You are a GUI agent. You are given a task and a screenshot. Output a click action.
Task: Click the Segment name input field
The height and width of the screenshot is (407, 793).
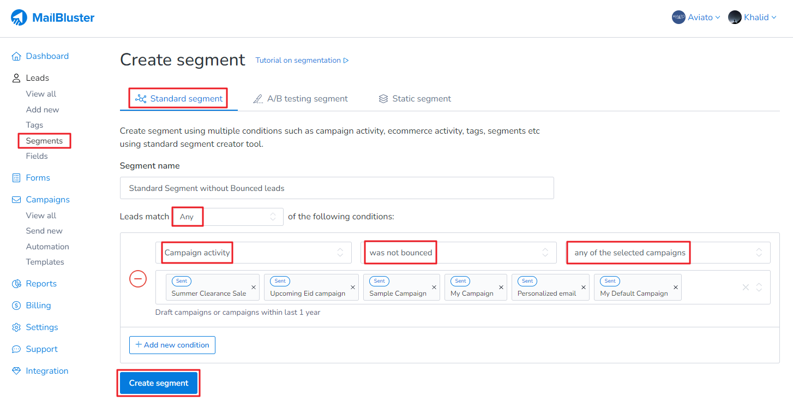337,188
